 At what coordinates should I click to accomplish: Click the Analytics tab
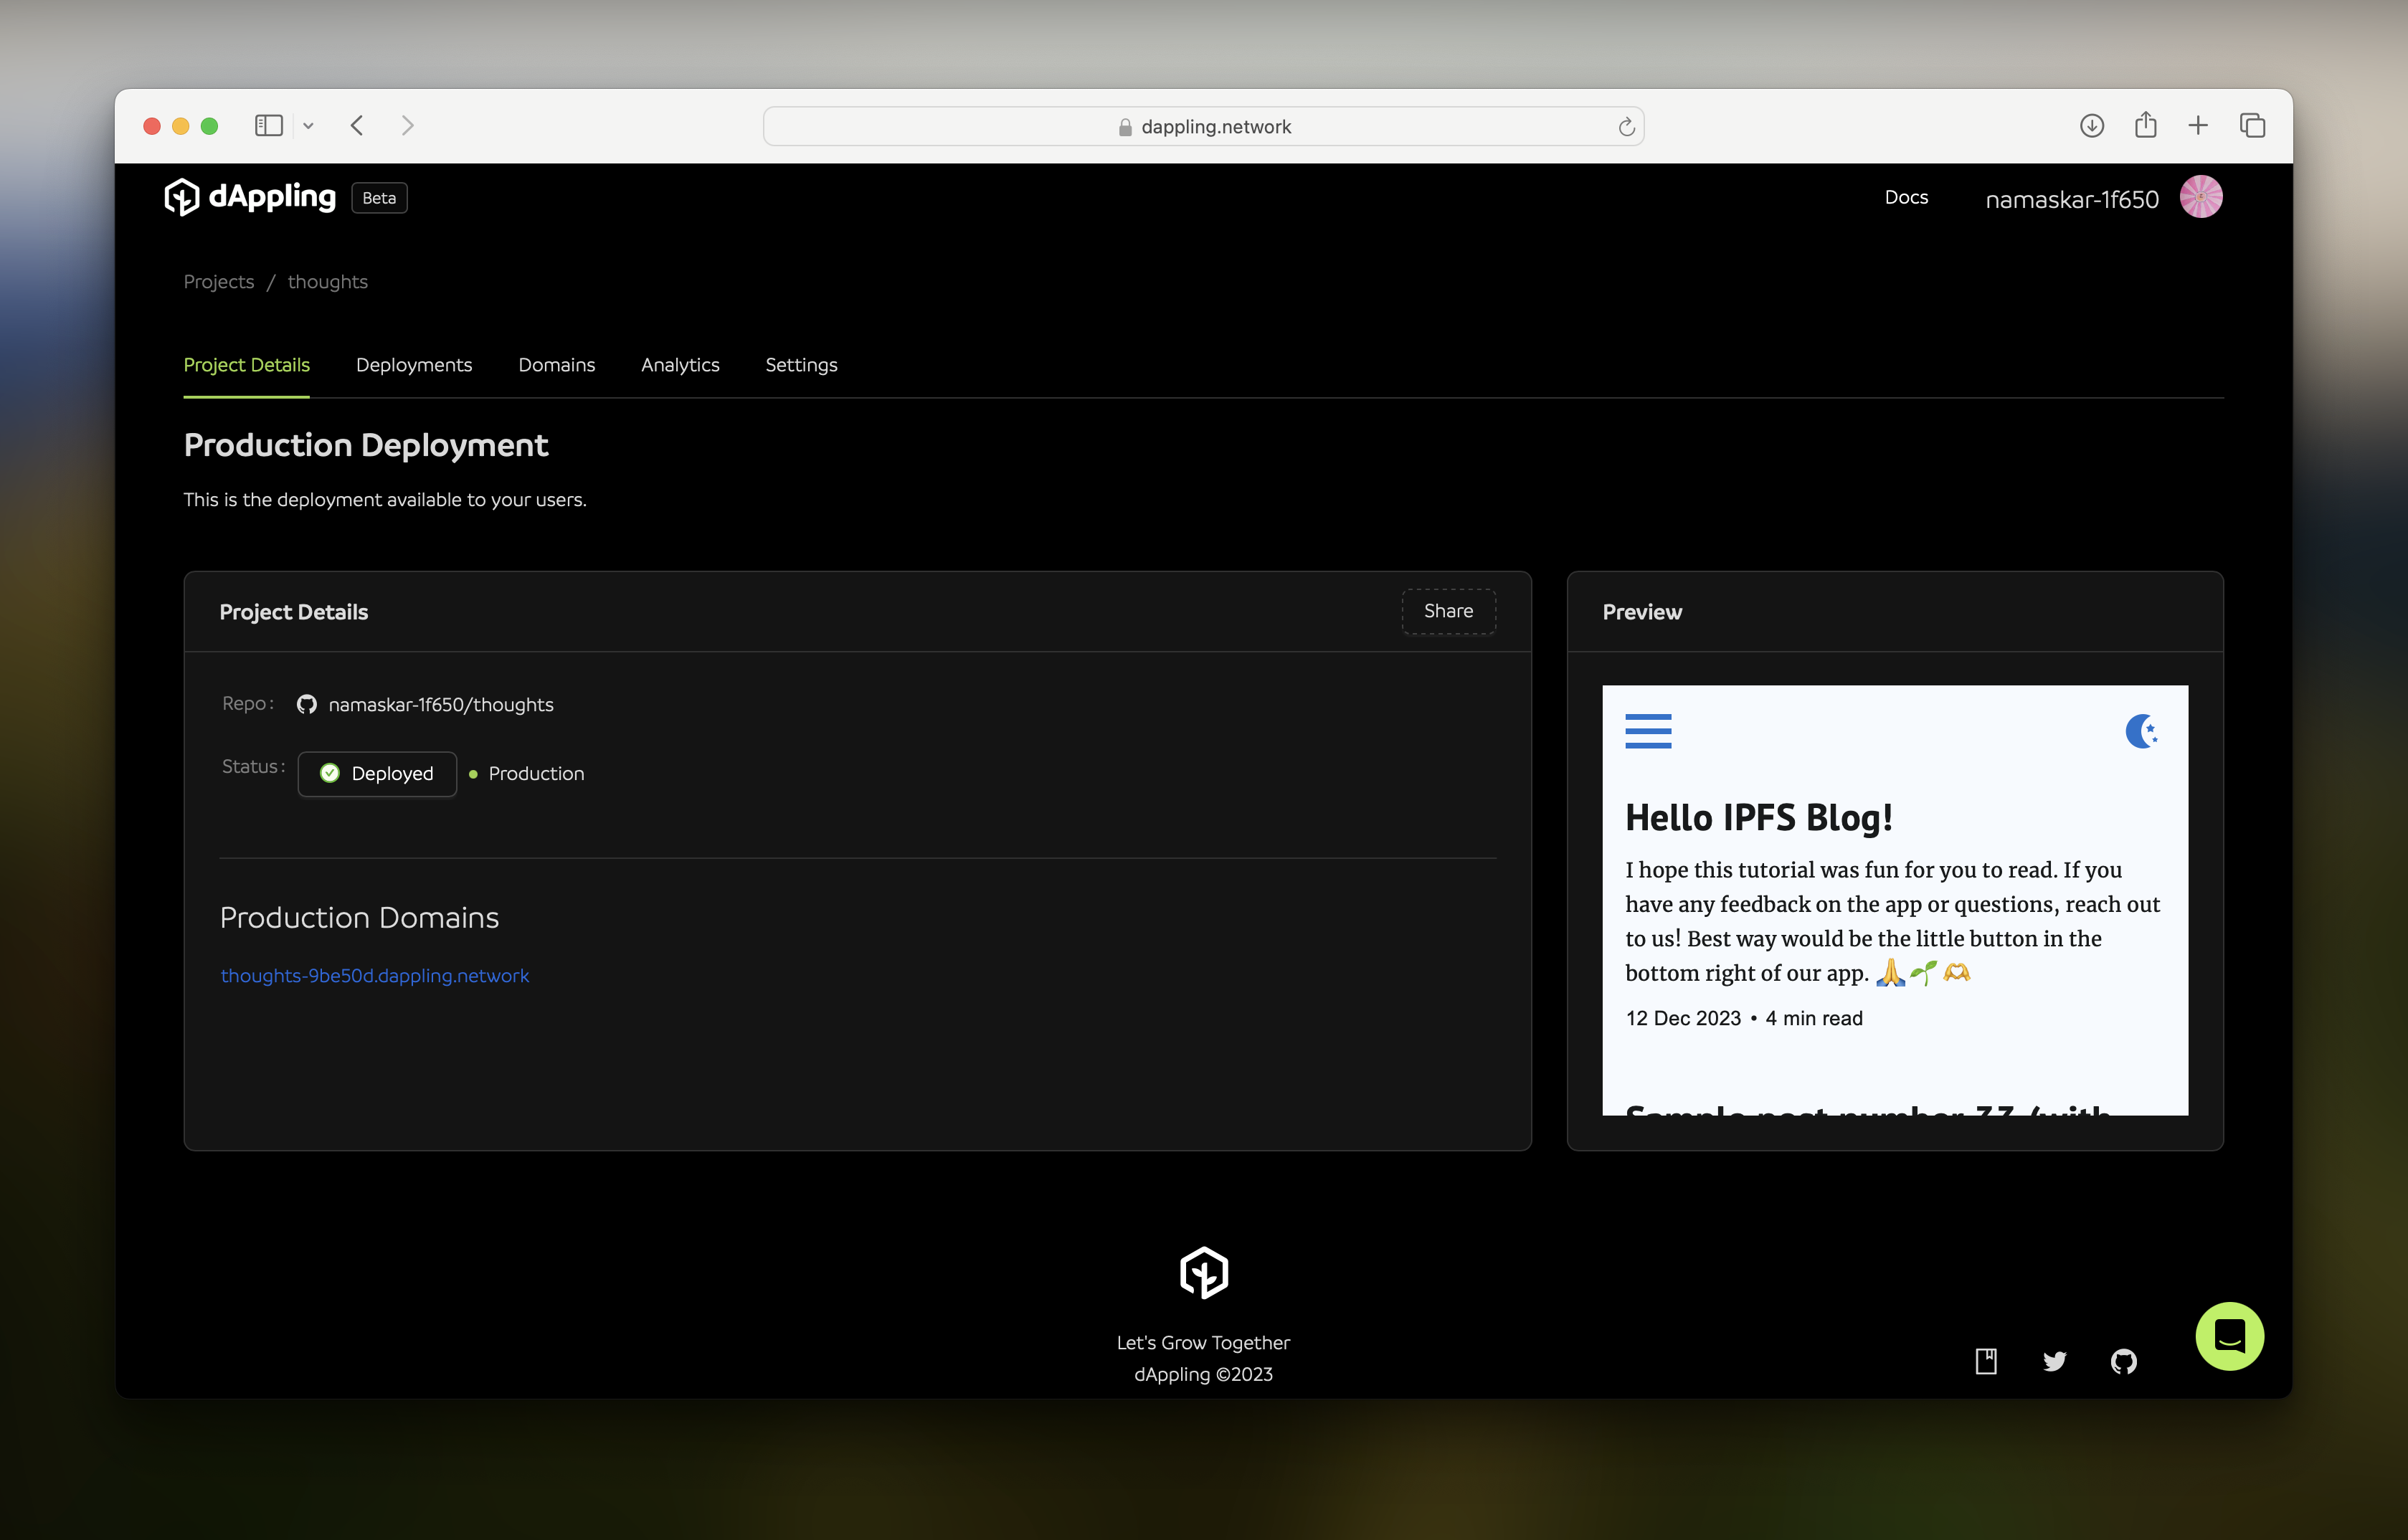679,365
